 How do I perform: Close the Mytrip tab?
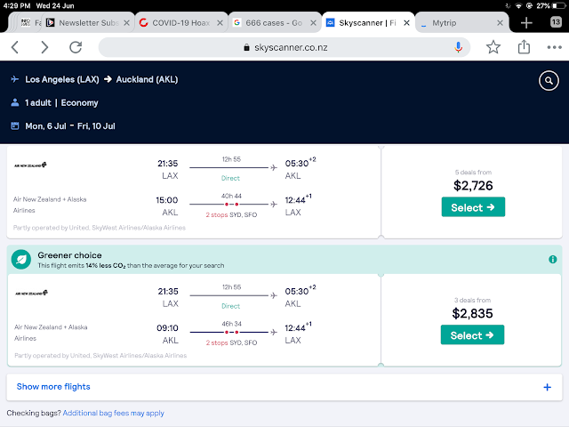point(500,23)
